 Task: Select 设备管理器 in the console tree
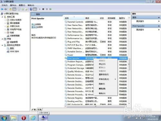tap(15, 36)
